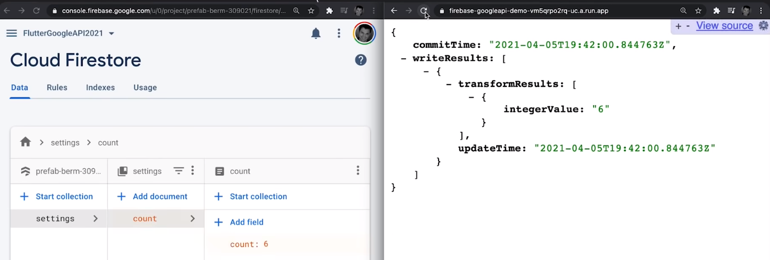Open media control icon in run.app window
770x260 pixels.
[731, 10]
